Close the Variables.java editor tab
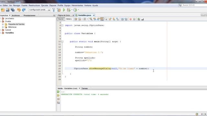The image size is (207, 116). pyautogui.click(x=94, y=15)
